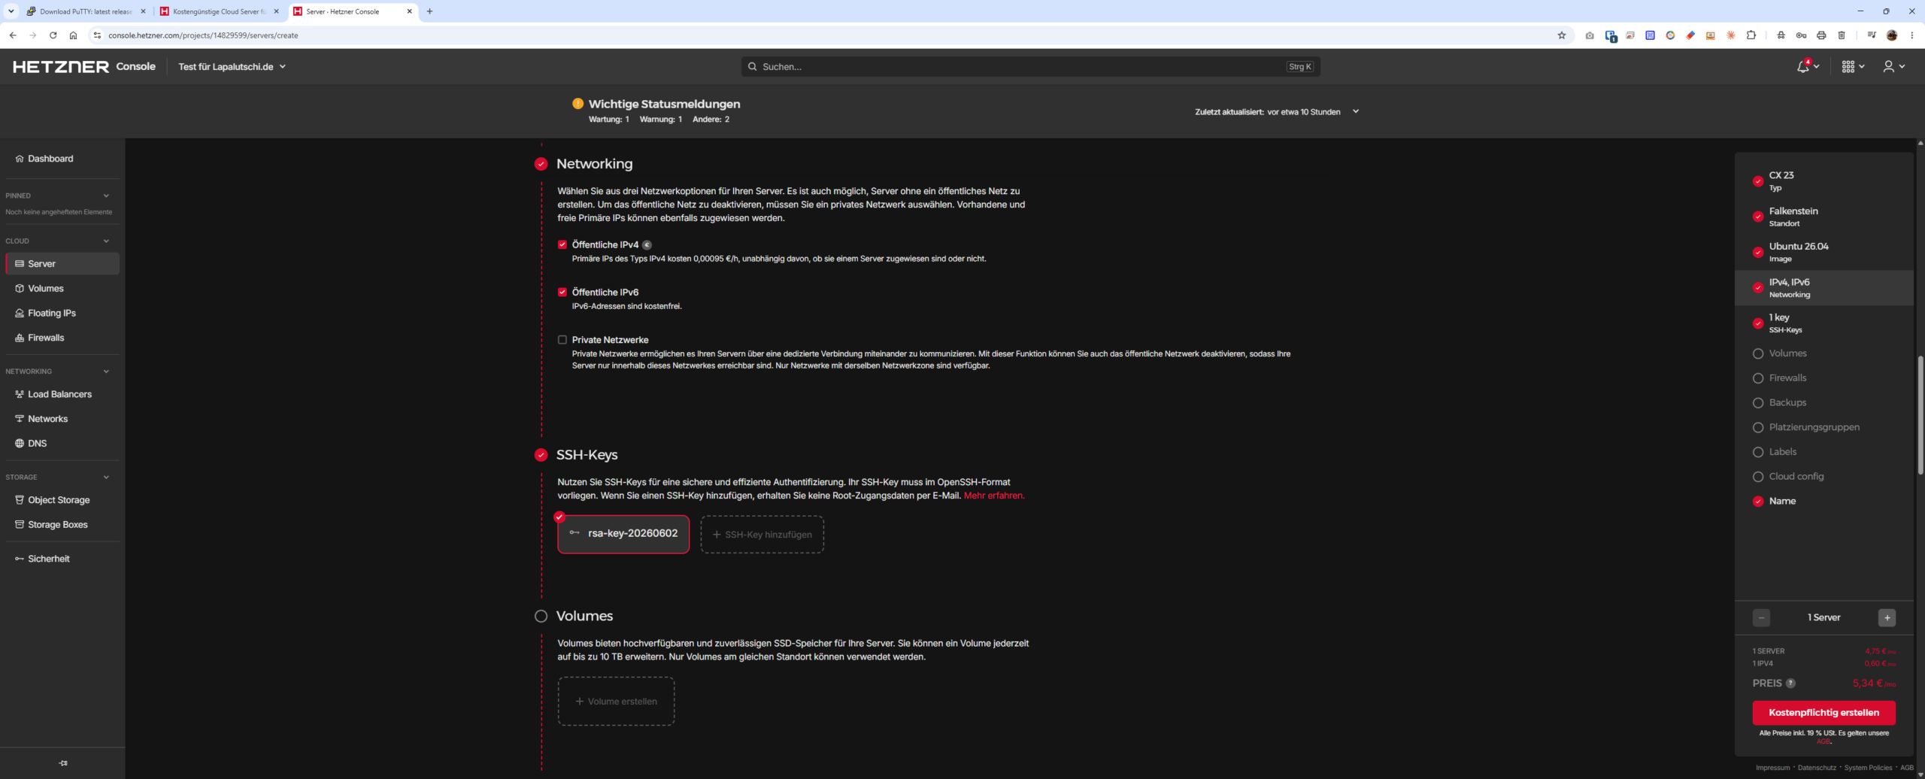Open a new browser tab
The width and height of the screenshot is (1925, 779).
click(429, 11)
